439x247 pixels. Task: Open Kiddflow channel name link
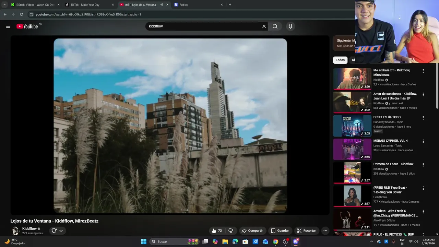click(29, 228)
